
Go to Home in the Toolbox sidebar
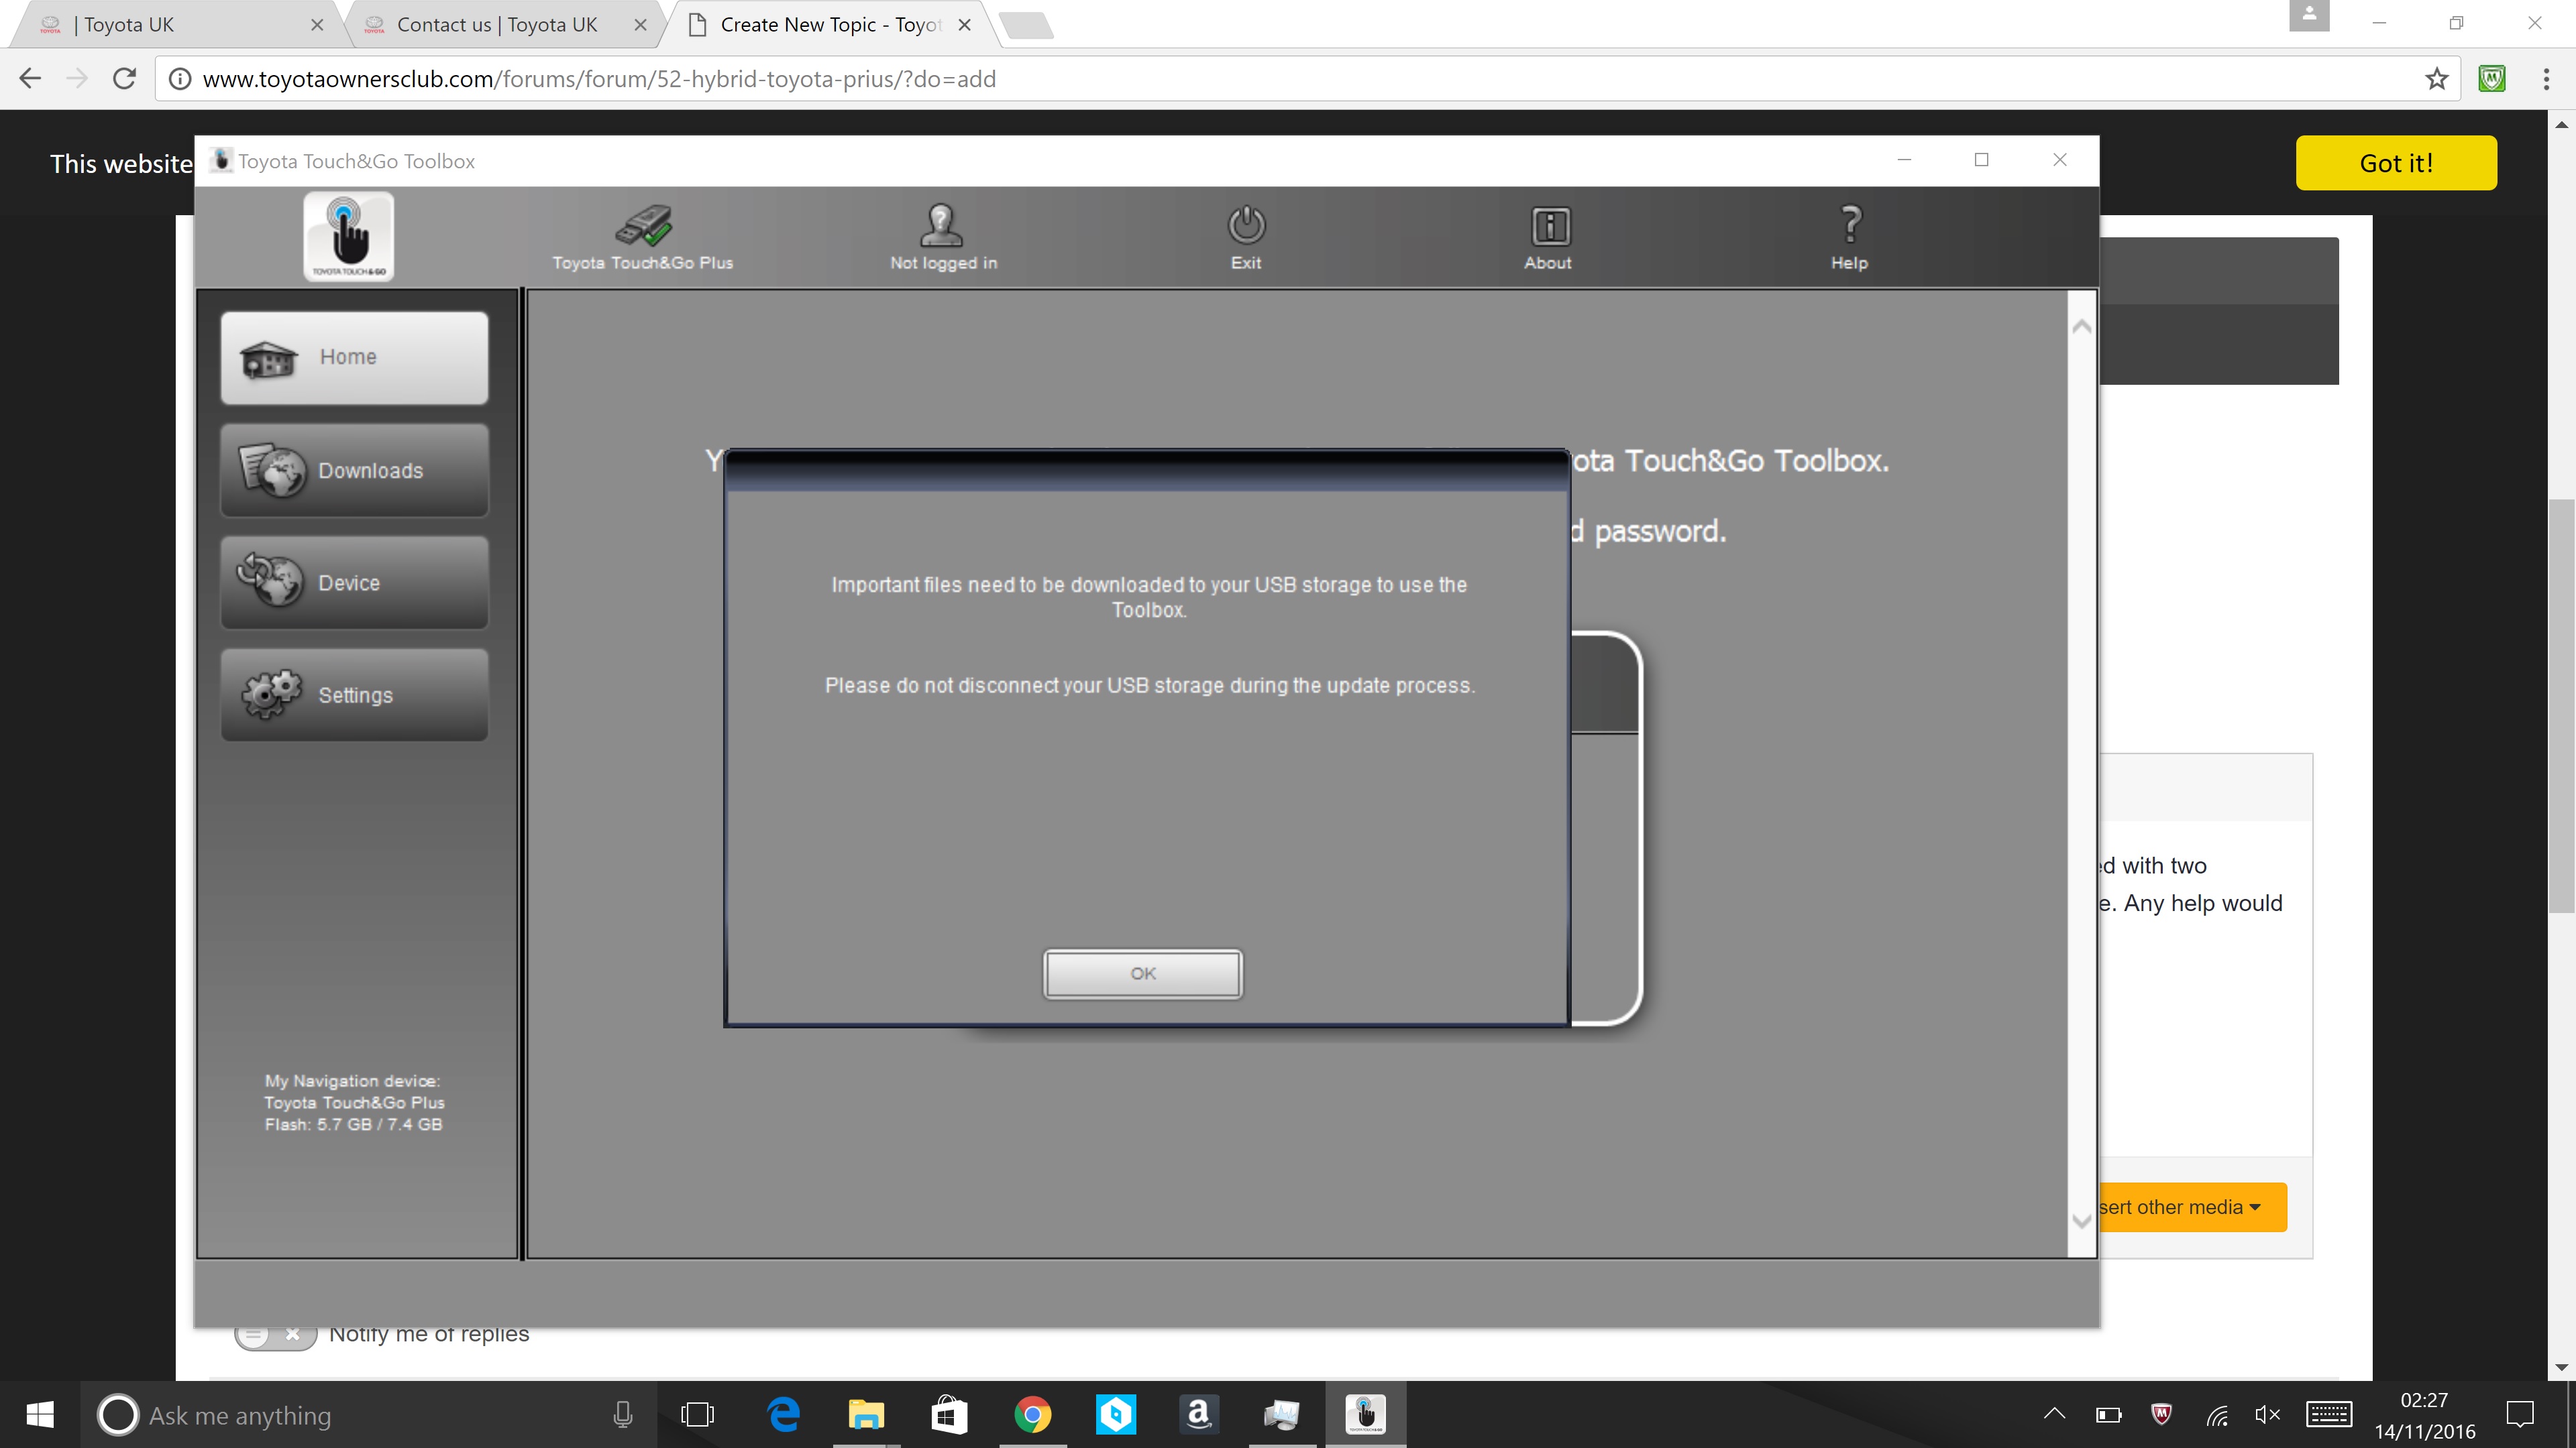(354, 358)
